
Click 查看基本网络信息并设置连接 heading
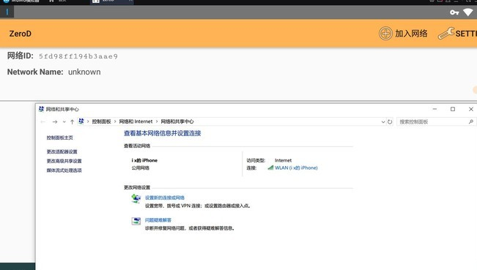click(162, 133)
